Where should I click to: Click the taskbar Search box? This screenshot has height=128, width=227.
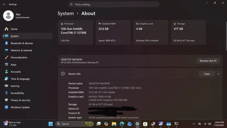tap(75, 124)
